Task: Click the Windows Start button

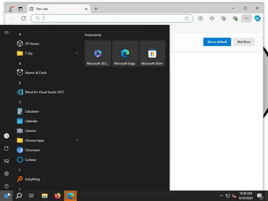Action: [6, 196]
